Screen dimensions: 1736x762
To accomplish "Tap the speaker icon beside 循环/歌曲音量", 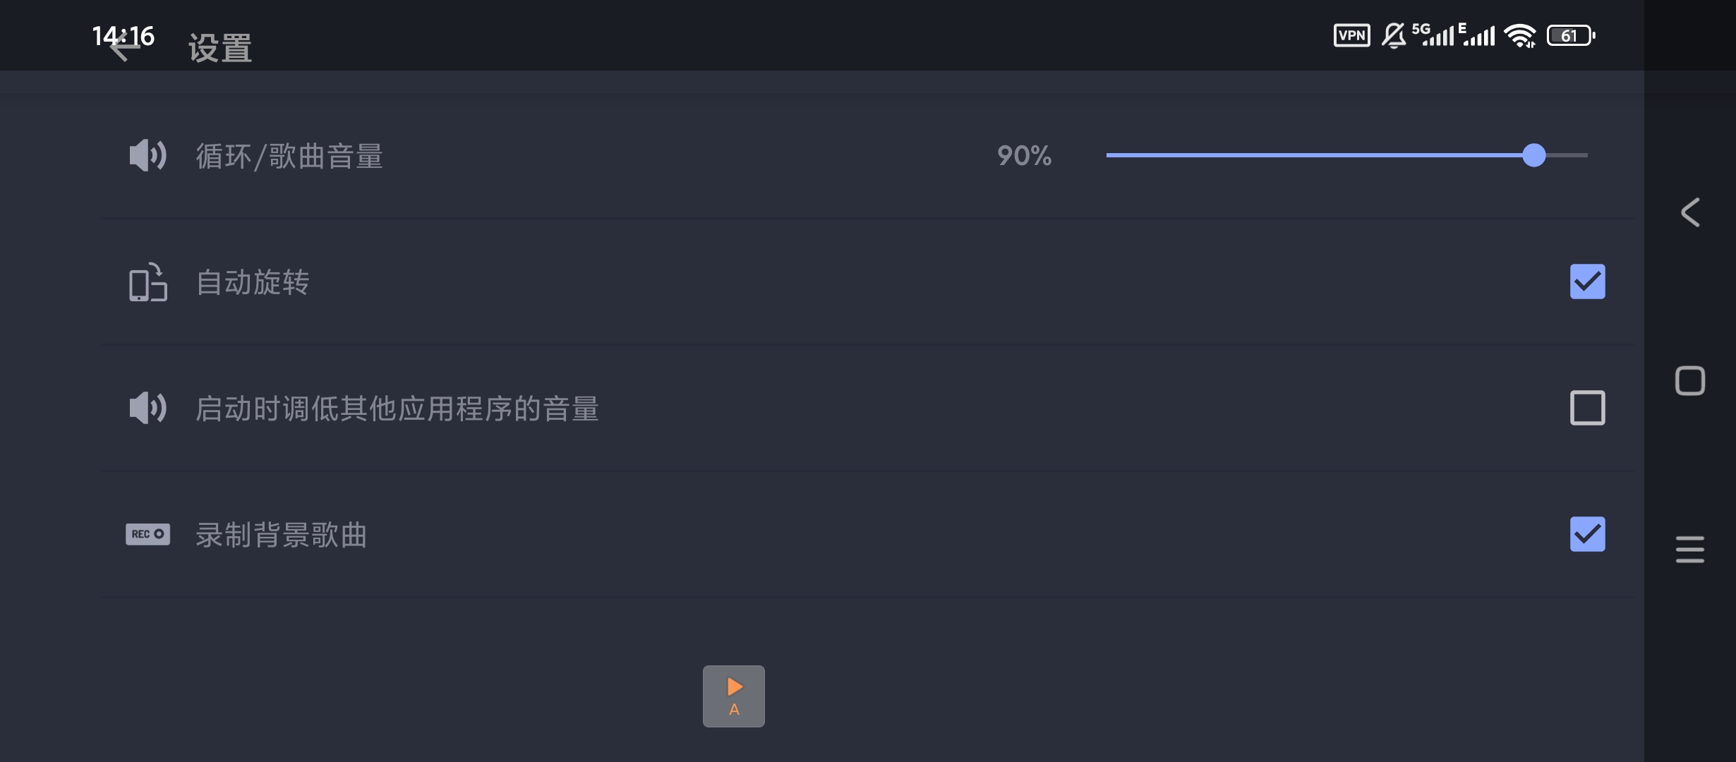I will coord(147,157).
